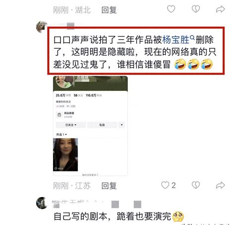This screenshot has height=225, width=235.
Task: Open the attached profile screenshot image
Action: pos(90,126)
